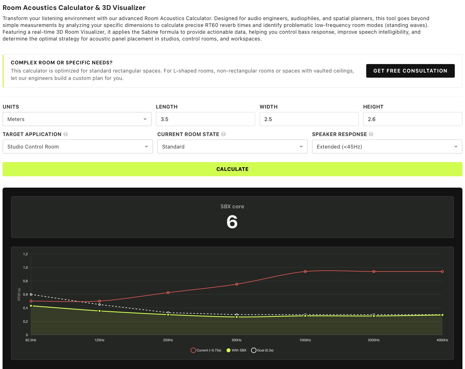The width and height of the screenshot is (465, 369).
Task: Click the Length input field
Action: (205, 119)
